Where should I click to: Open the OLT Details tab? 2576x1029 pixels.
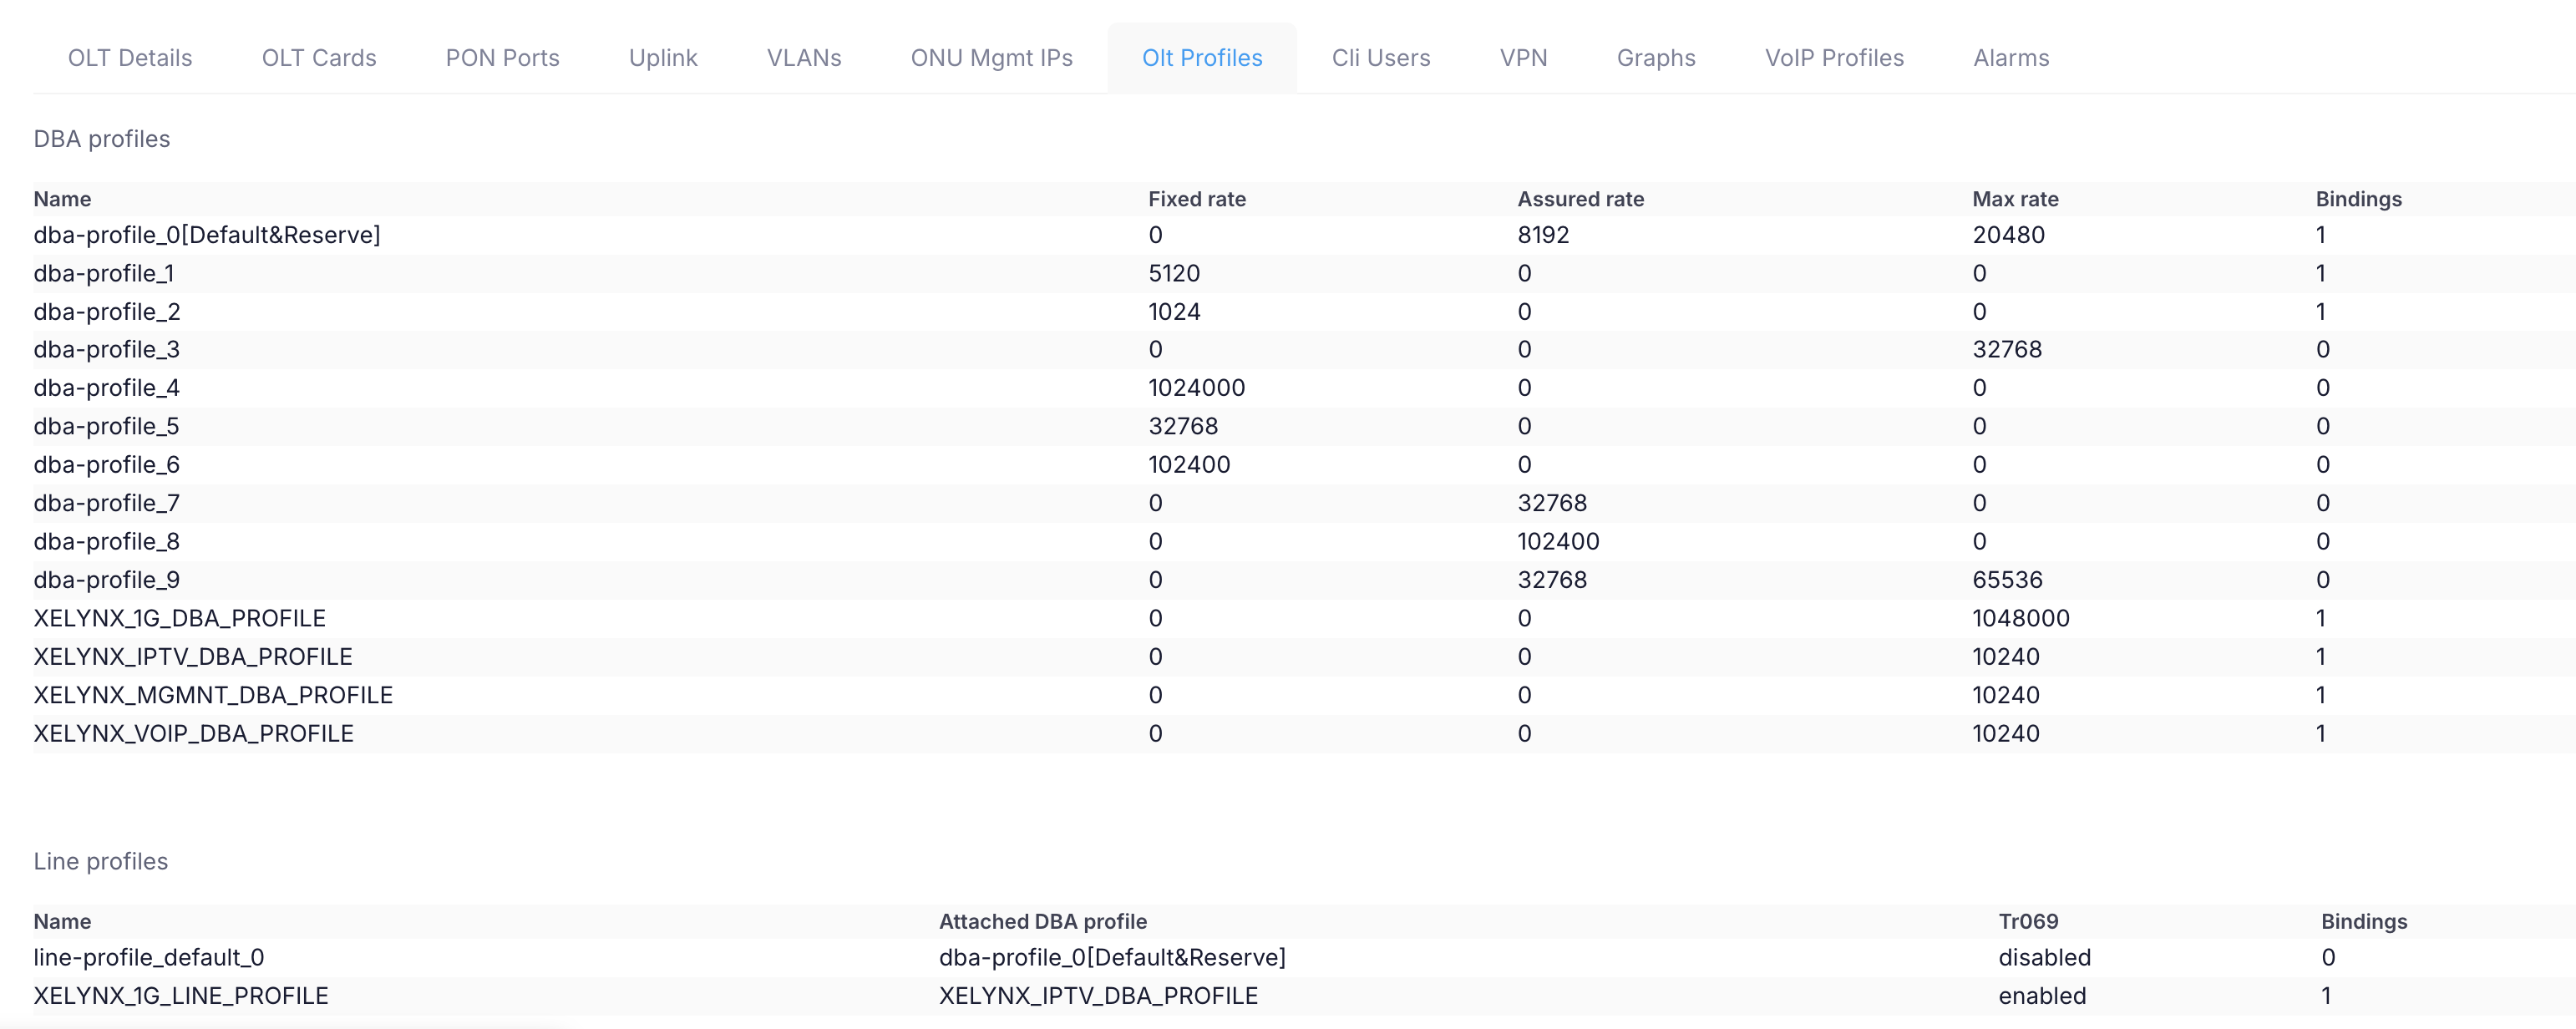point(130,58)
